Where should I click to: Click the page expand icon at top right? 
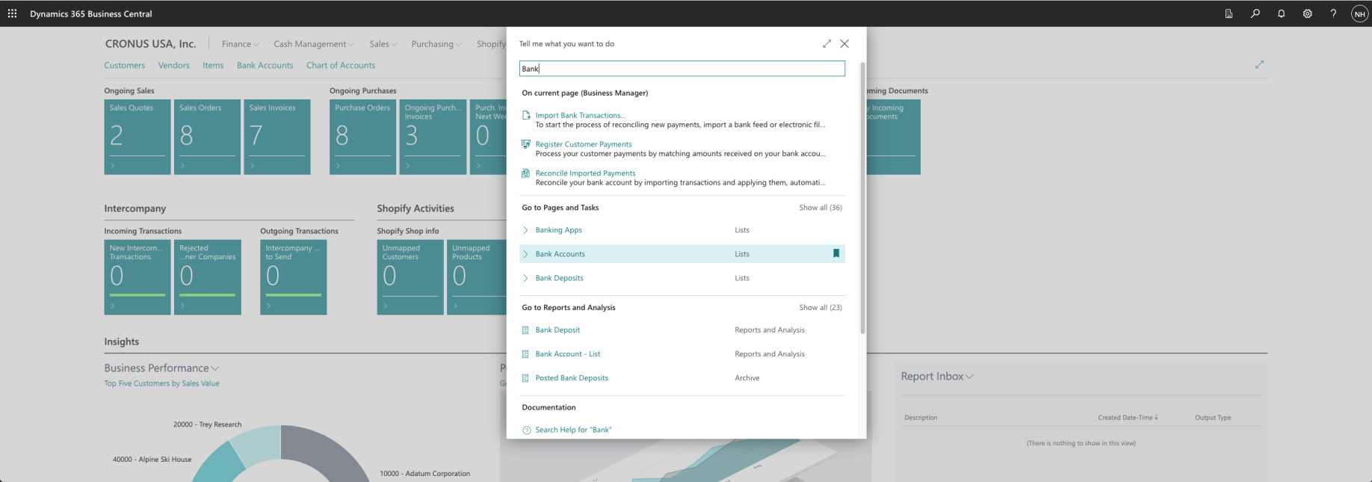tap(1259, 64)
